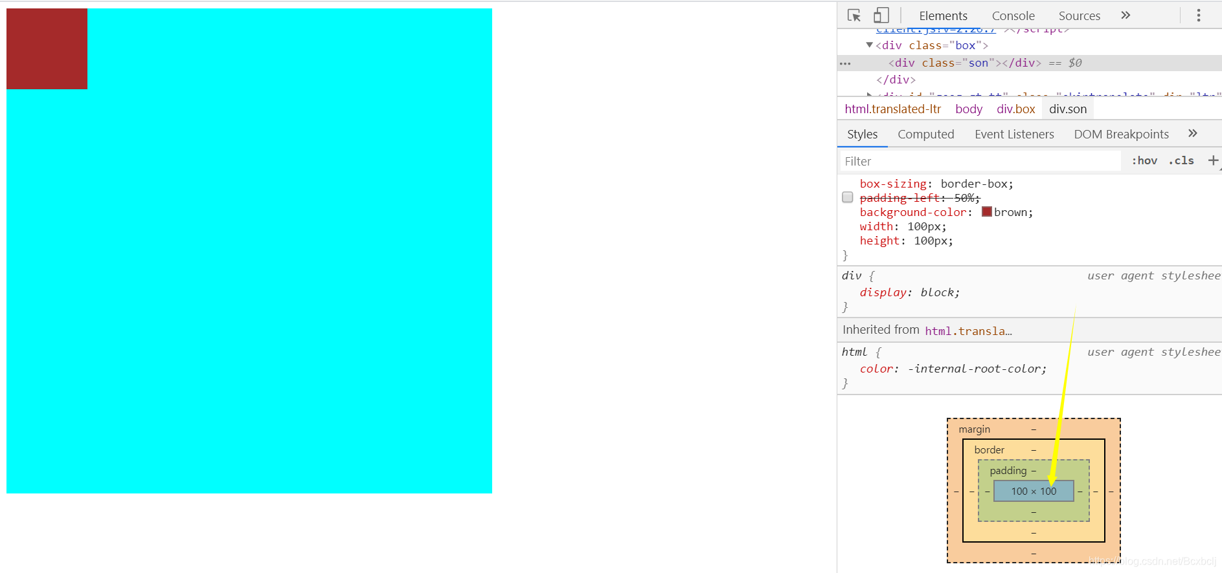Activate the inspect element picker icon
This screenshot has height=573, width=1222.
pos(854,16)
